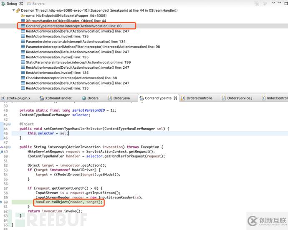Click the key icon beside owns: NioEndpoint
Viewport: 288px width, 230px height.
pyautogui.click(x=23, y=15)
